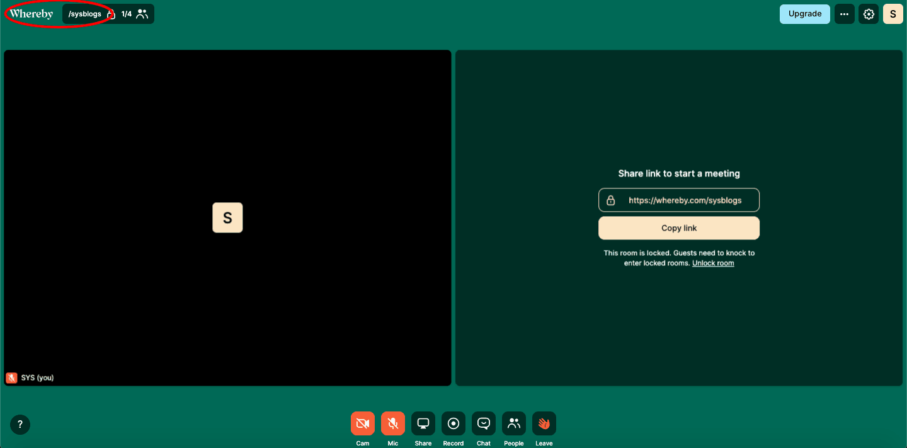Open the People panel
The image size is (907, 448).
(x=513, y=423)
